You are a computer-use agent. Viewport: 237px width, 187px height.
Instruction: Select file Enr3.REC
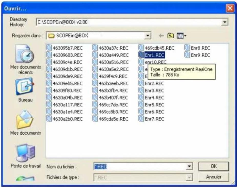(151, 90)
